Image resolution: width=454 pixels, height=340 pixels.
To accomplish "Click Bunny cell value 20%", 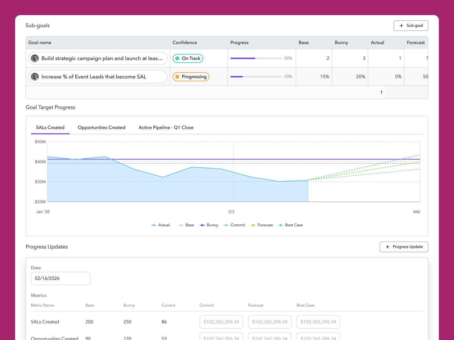I will coord(361,76).
